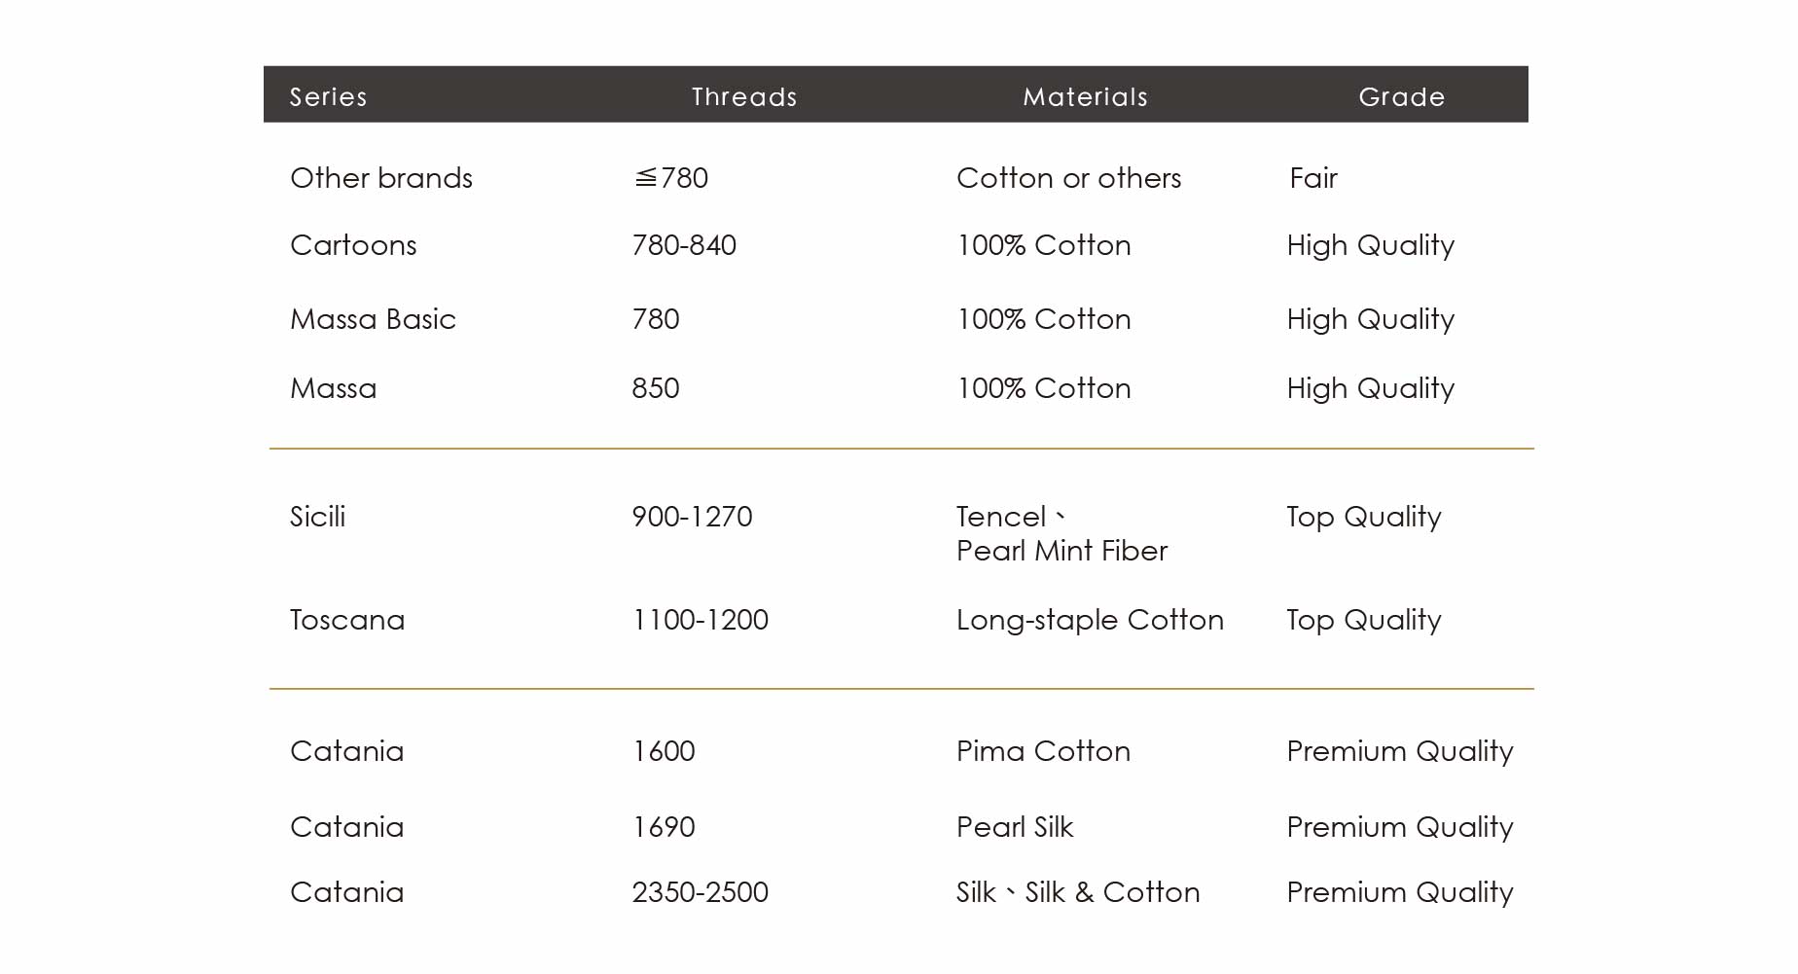Select the Sicili series name
This screenshot has width=1798, height=974.
317,517
